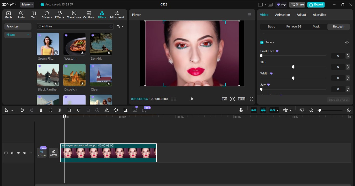Image resolution: width=355 pixels, height=186 pixels.
Task: Expand the Menu dropdown at top left
Action: (27, 4)
